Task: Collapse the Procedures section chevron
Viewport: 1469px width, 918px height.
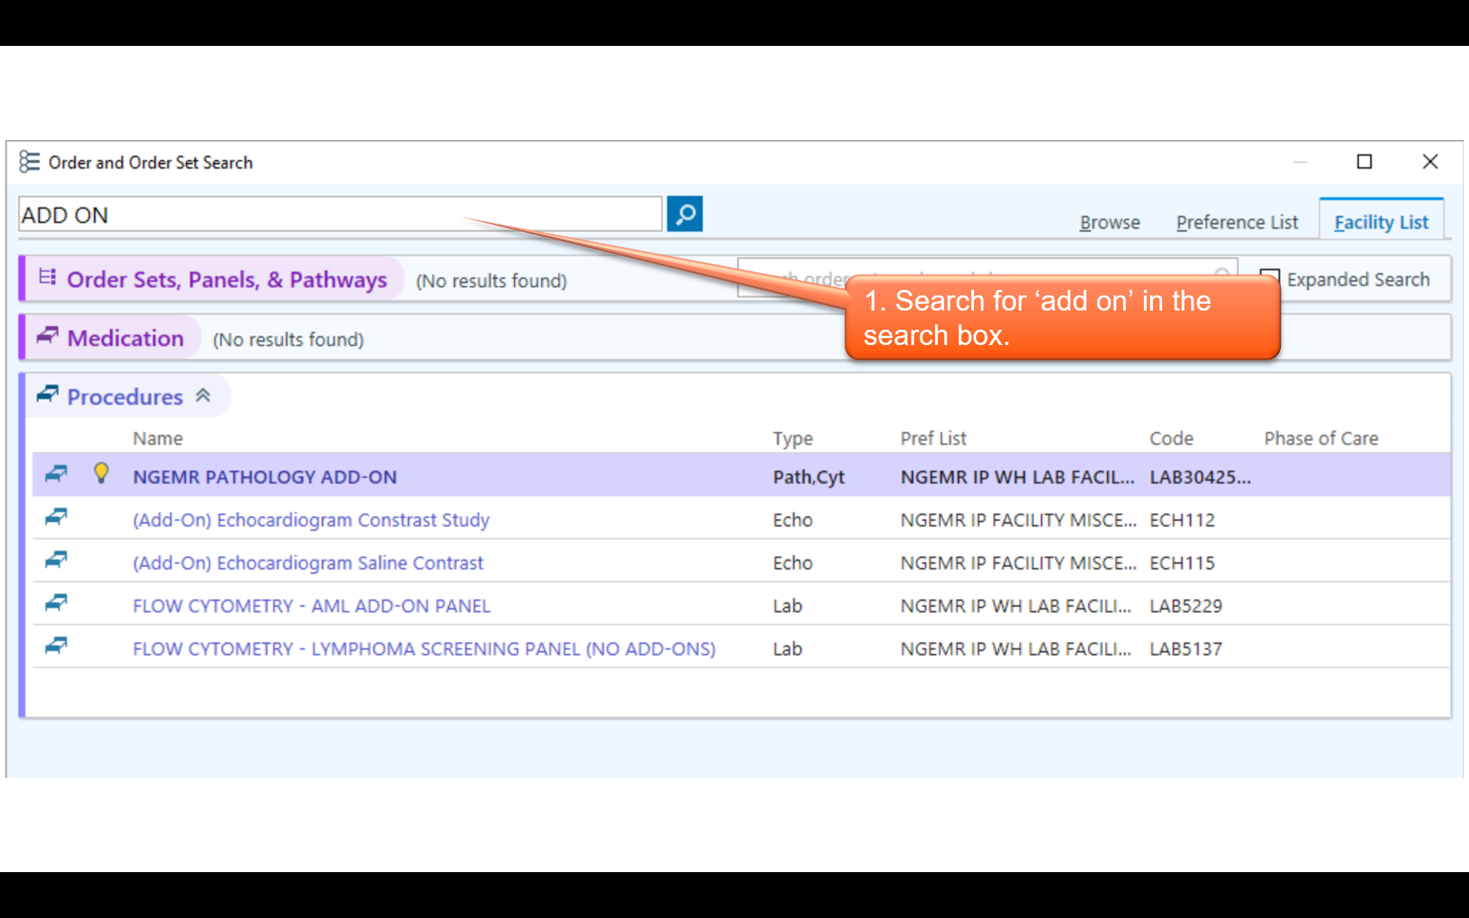Action: click(203, 396)
